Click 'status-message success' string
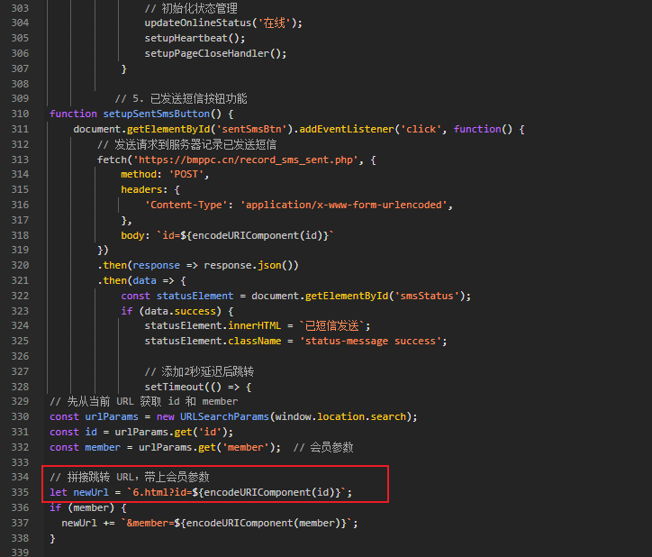 370,342
